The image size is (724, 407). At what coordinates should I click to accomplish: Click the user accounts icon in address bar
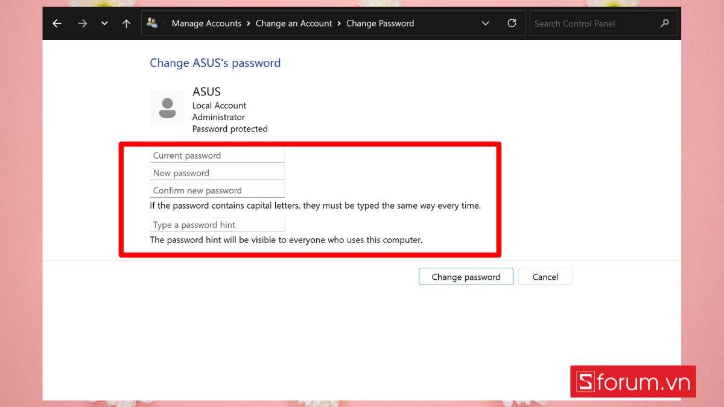[x=152, y=23]
